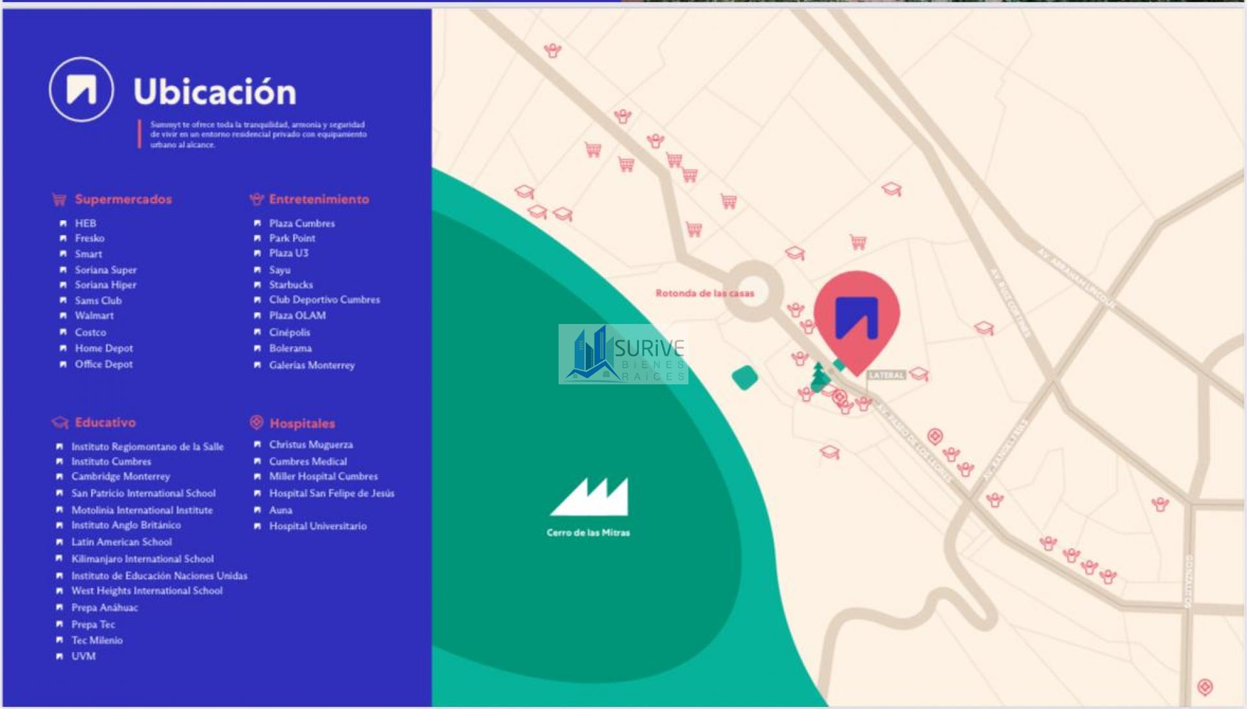Pick Auna in the hospitals list

pyautogui.click(x=281, y=510)
